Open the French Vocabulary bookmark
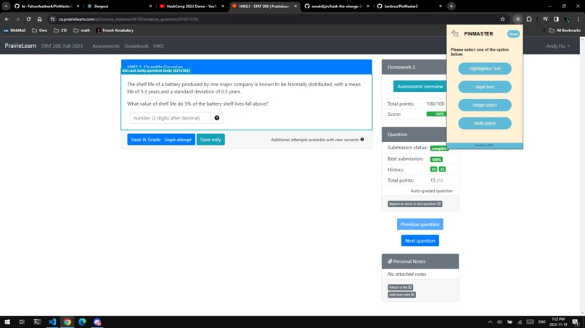585x328 pixels. click(x=115, y=30)
